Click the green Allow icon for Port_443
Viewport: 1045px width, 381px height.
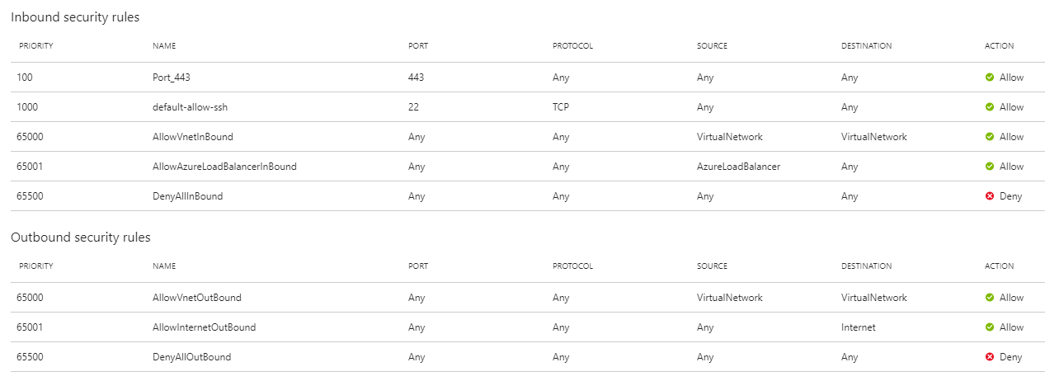[990, 78]
